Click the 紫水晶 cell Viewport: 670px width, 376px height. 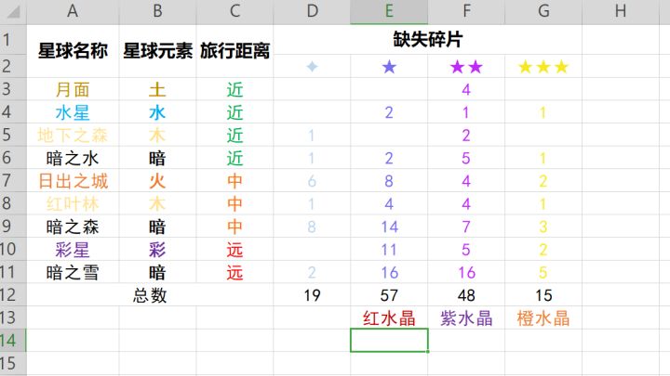coord(466,318)
